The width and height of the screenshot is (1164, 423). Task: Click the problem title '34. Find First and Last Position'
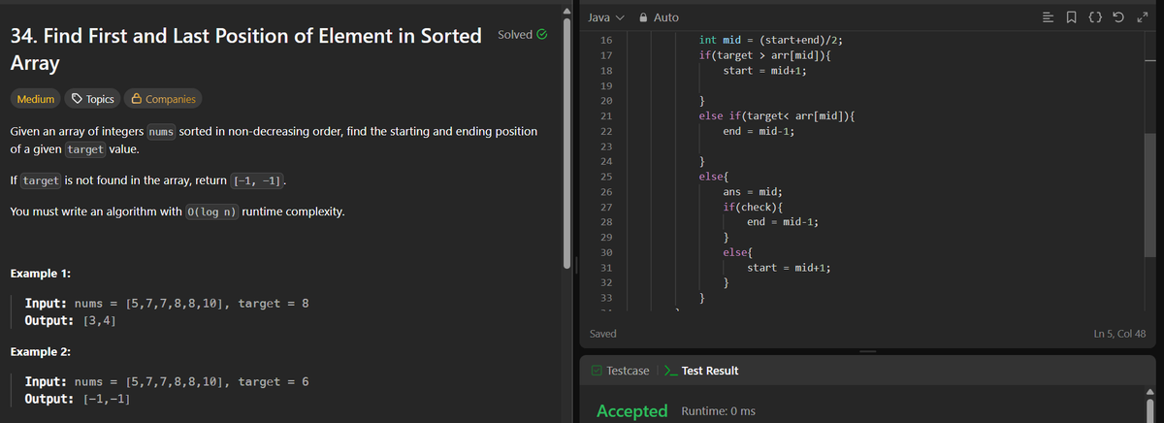tap(245, 49)
